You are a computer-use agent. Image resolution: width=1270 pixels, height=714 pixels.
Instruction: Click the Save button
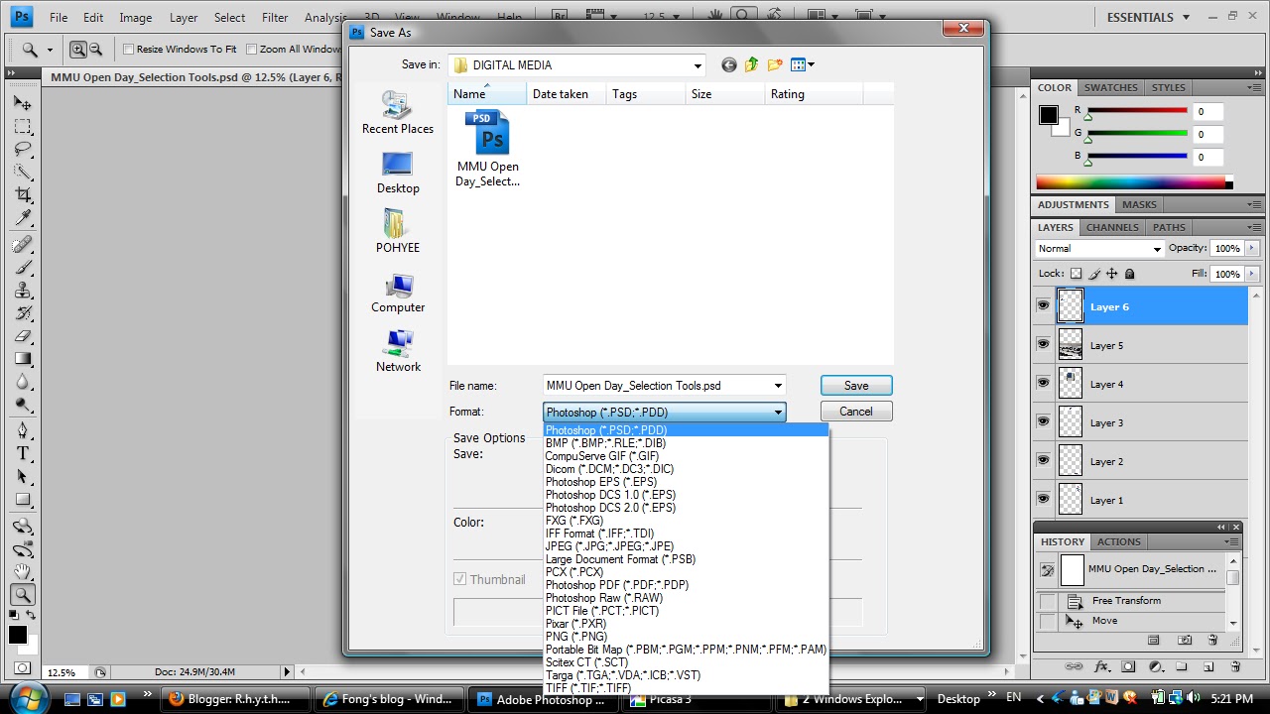(x=856, y=386)
